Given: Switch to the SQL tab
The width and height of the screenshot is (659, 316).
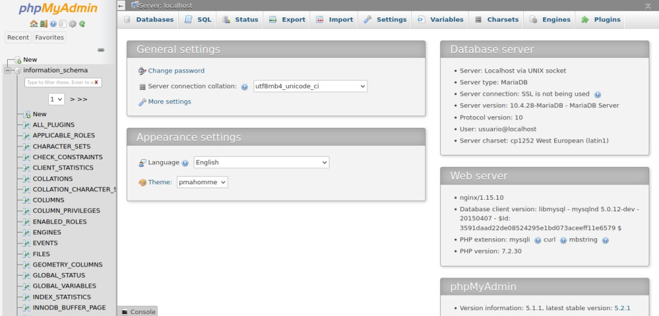Looking at the screenshot, I should (x=198, y=19).
